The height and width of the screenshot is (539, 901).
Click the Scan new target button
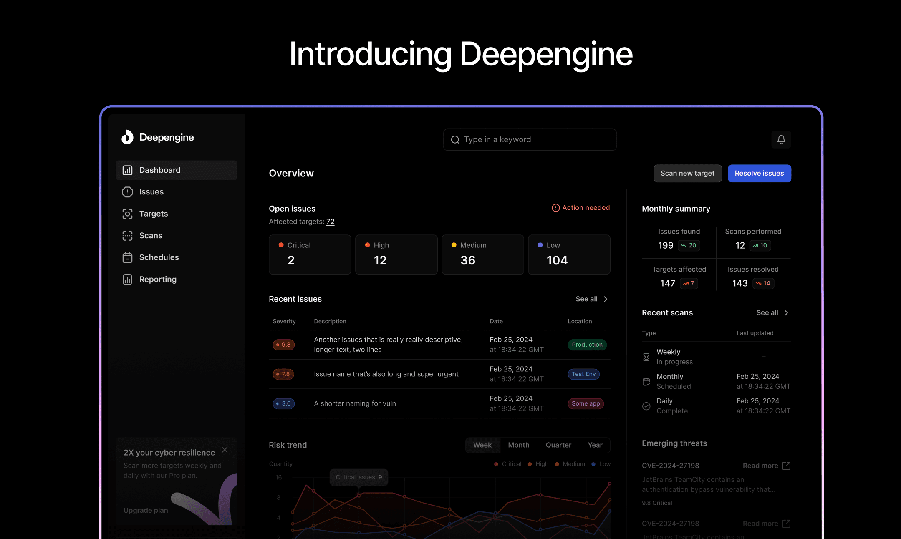click(687, 173)
